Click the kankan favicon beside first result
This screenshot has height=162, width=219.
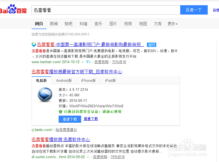(x=34, y=44)
